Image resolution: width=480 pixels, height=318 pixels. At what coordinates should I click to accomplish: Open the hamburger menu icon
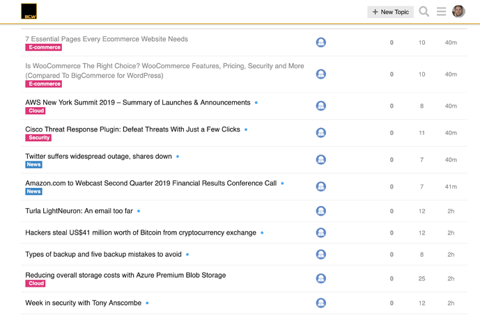pyautogui.click(x=441, y=12)
